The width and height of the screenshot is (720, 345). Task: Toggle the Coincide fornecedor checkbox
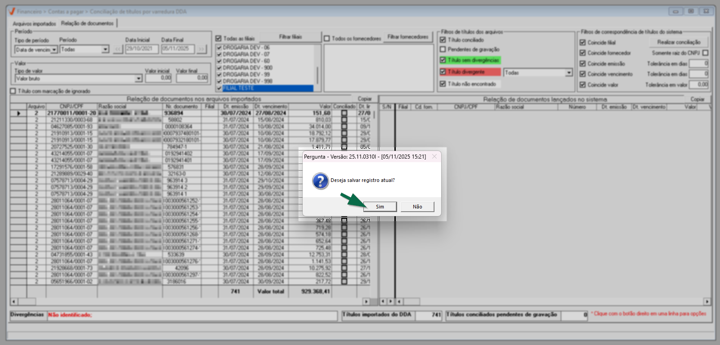coord(583,53)
